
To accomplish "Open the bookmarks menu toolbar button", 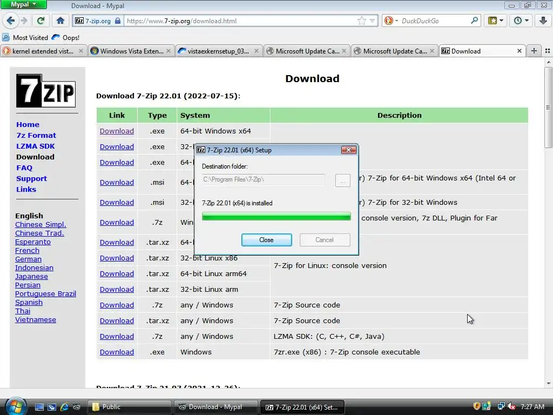I will [496, 21].
